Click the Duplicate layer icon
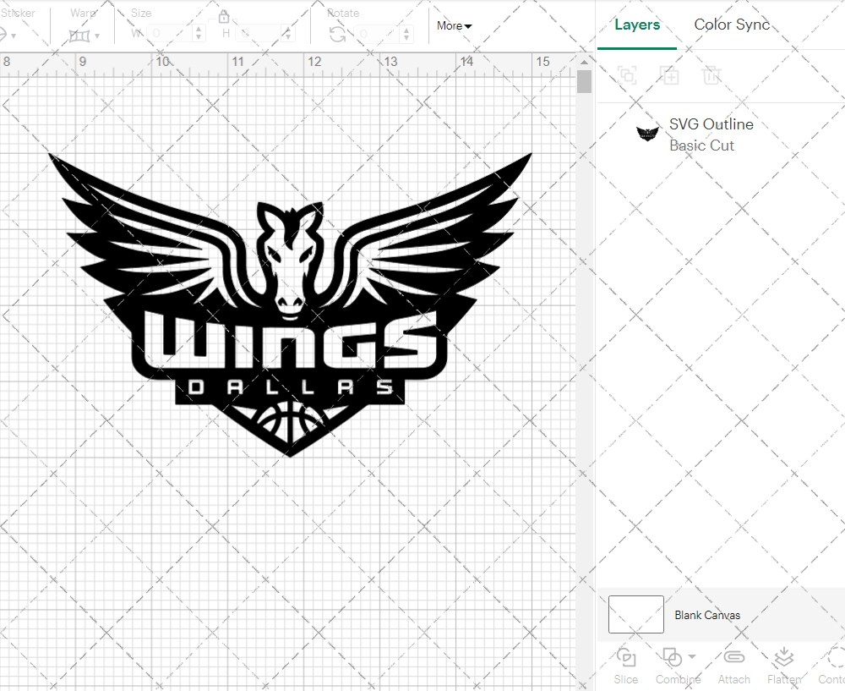845x691 pixels. [670, 75]
